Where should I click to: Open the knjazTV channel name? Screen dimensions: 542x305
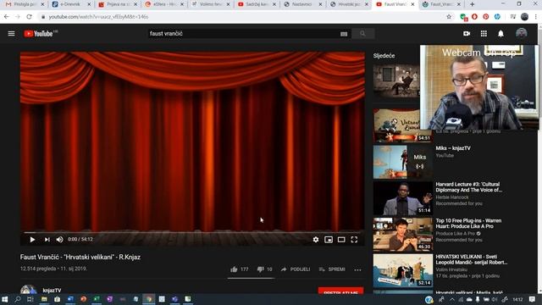52,291
